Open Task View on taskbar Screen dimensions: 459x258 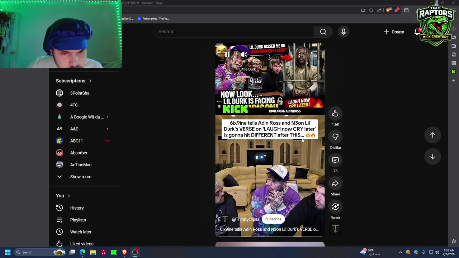tap(72, 252)
